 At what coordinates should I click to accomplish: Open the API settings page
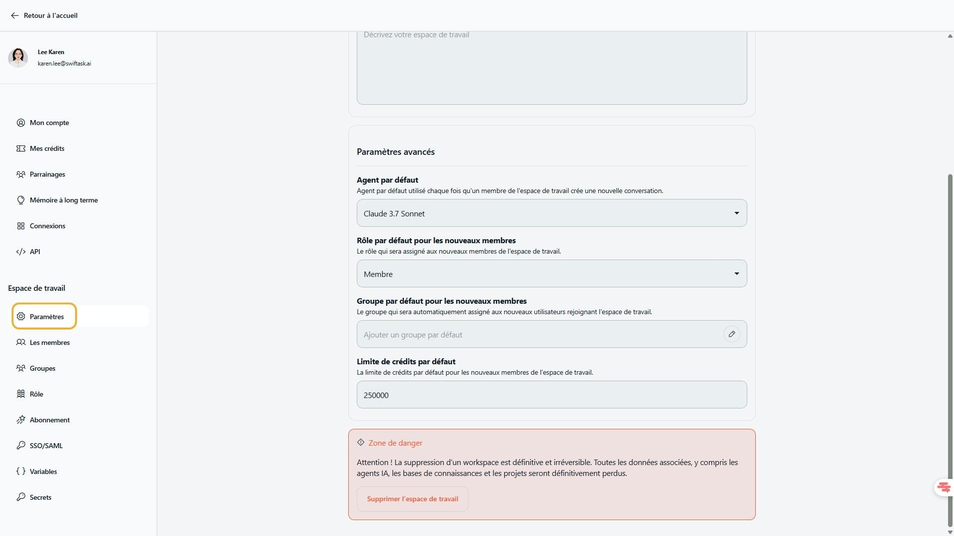35,252
